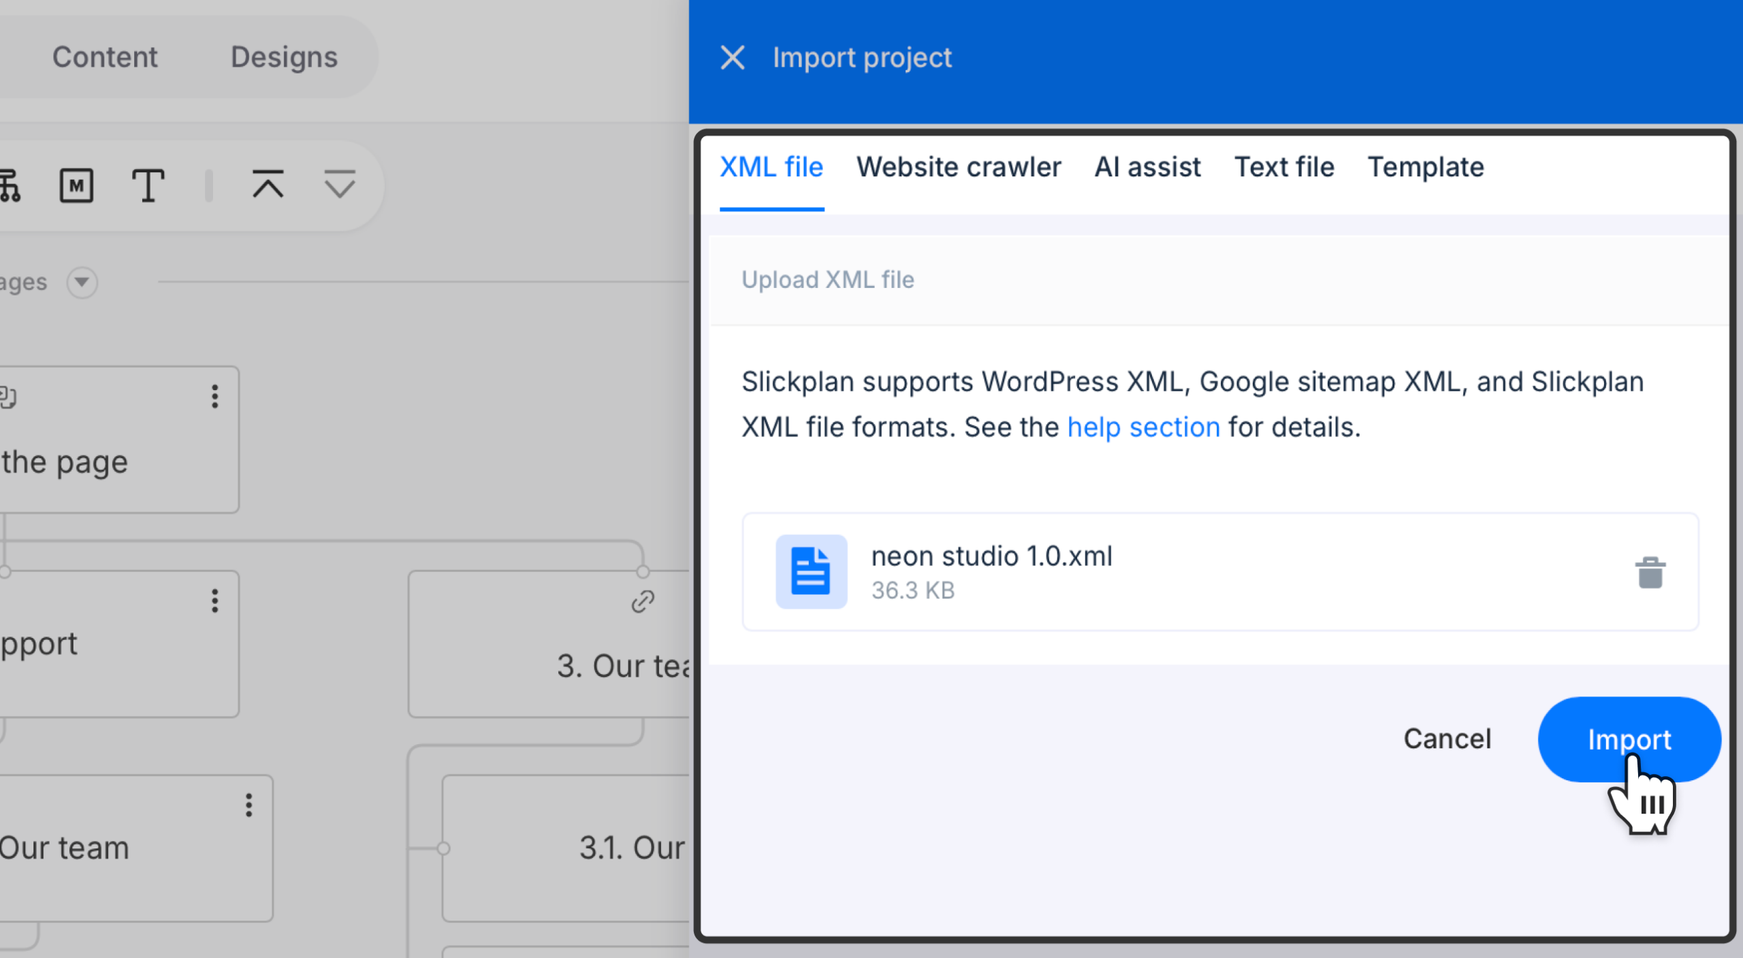
Task: Select the 'Our team' page card
Action: point(136,848)
